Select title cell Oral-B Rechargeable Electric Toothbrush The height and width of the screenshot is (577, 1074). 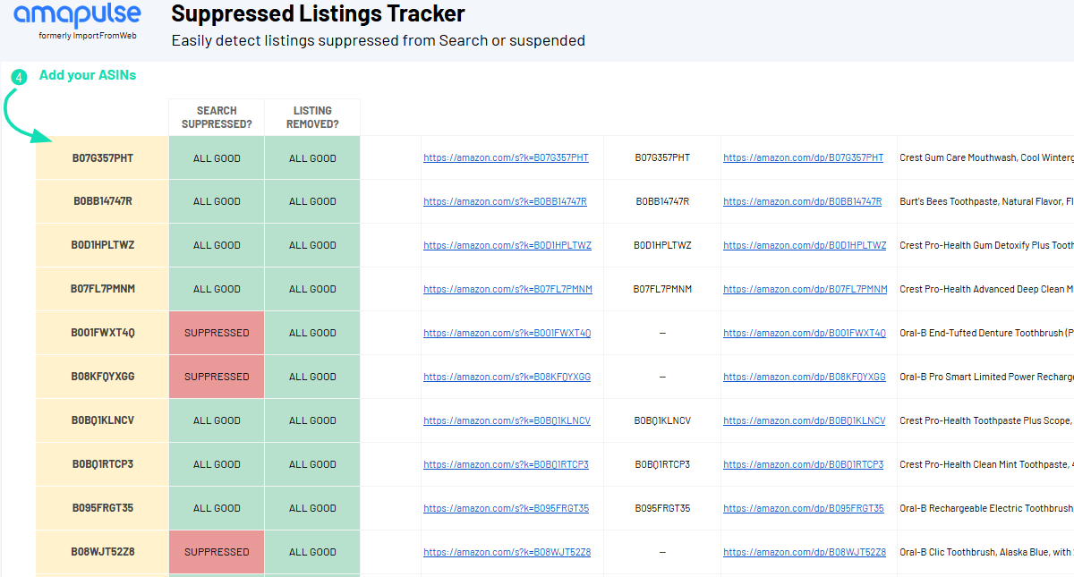coord(986,508)
